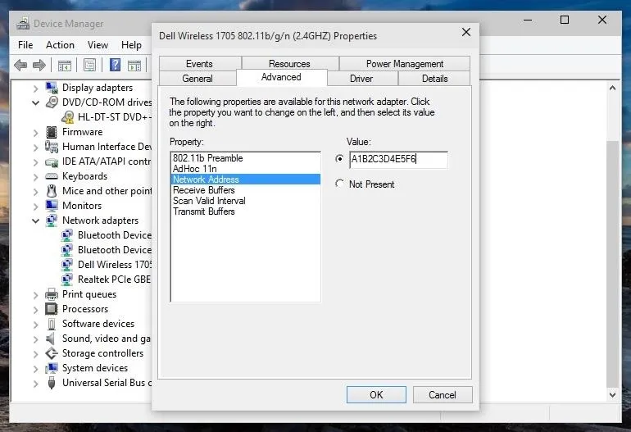Click the Help question-mark toolbar icon
631x432 pixels.
click(115, 65)
